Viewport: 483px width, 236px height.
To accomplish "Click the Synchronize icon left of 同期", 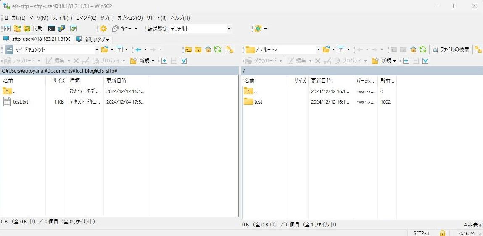I will pyautogui.click(x=17, y=29).
